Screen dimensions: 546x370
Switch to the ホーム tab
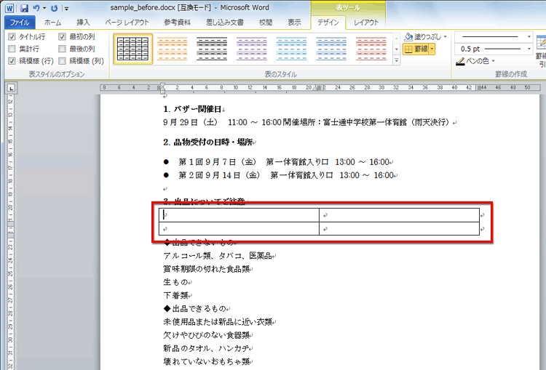52,23
